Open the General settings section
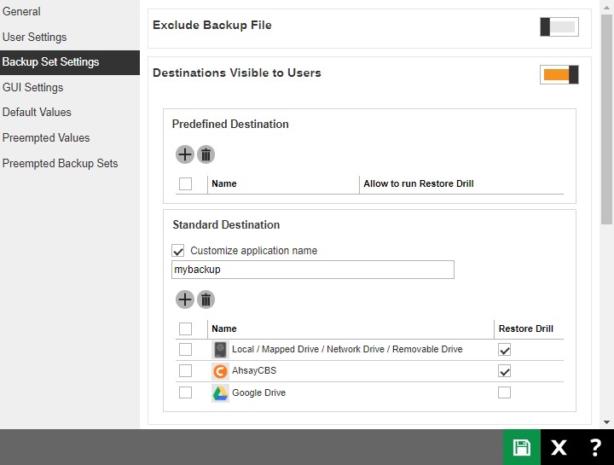 pos(21,11)
